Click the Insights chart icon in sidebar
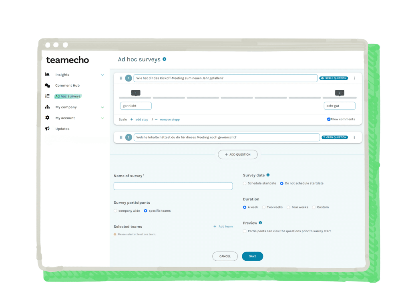The width and height of the screenshot is (410, 308). click(47, 75)
